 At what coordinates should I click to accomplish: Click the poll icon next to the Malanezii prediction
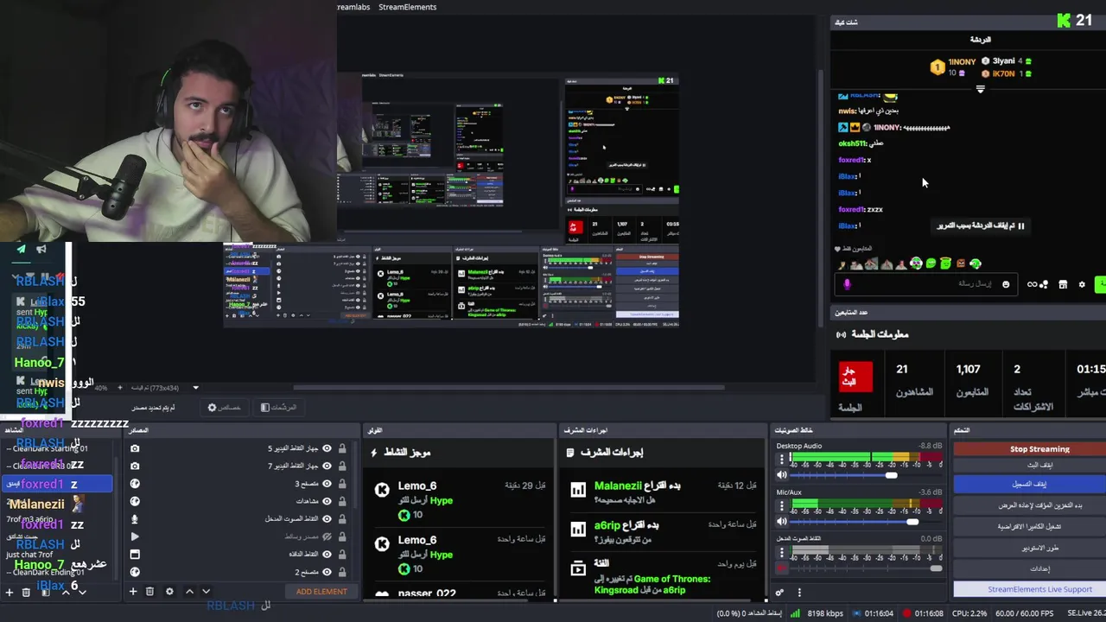coord(578,491)
